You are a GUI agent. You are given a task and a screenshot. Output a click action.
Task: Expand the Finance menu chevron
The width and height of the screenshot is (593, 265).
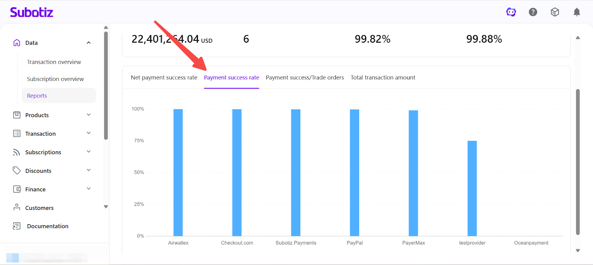(x=89, y=189)
